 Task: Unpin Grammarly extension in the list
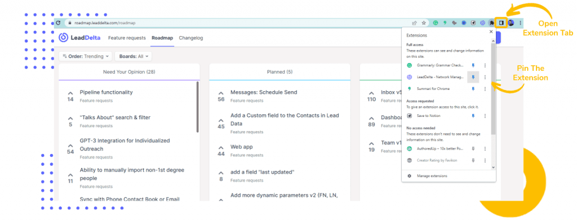coord(473,65)
